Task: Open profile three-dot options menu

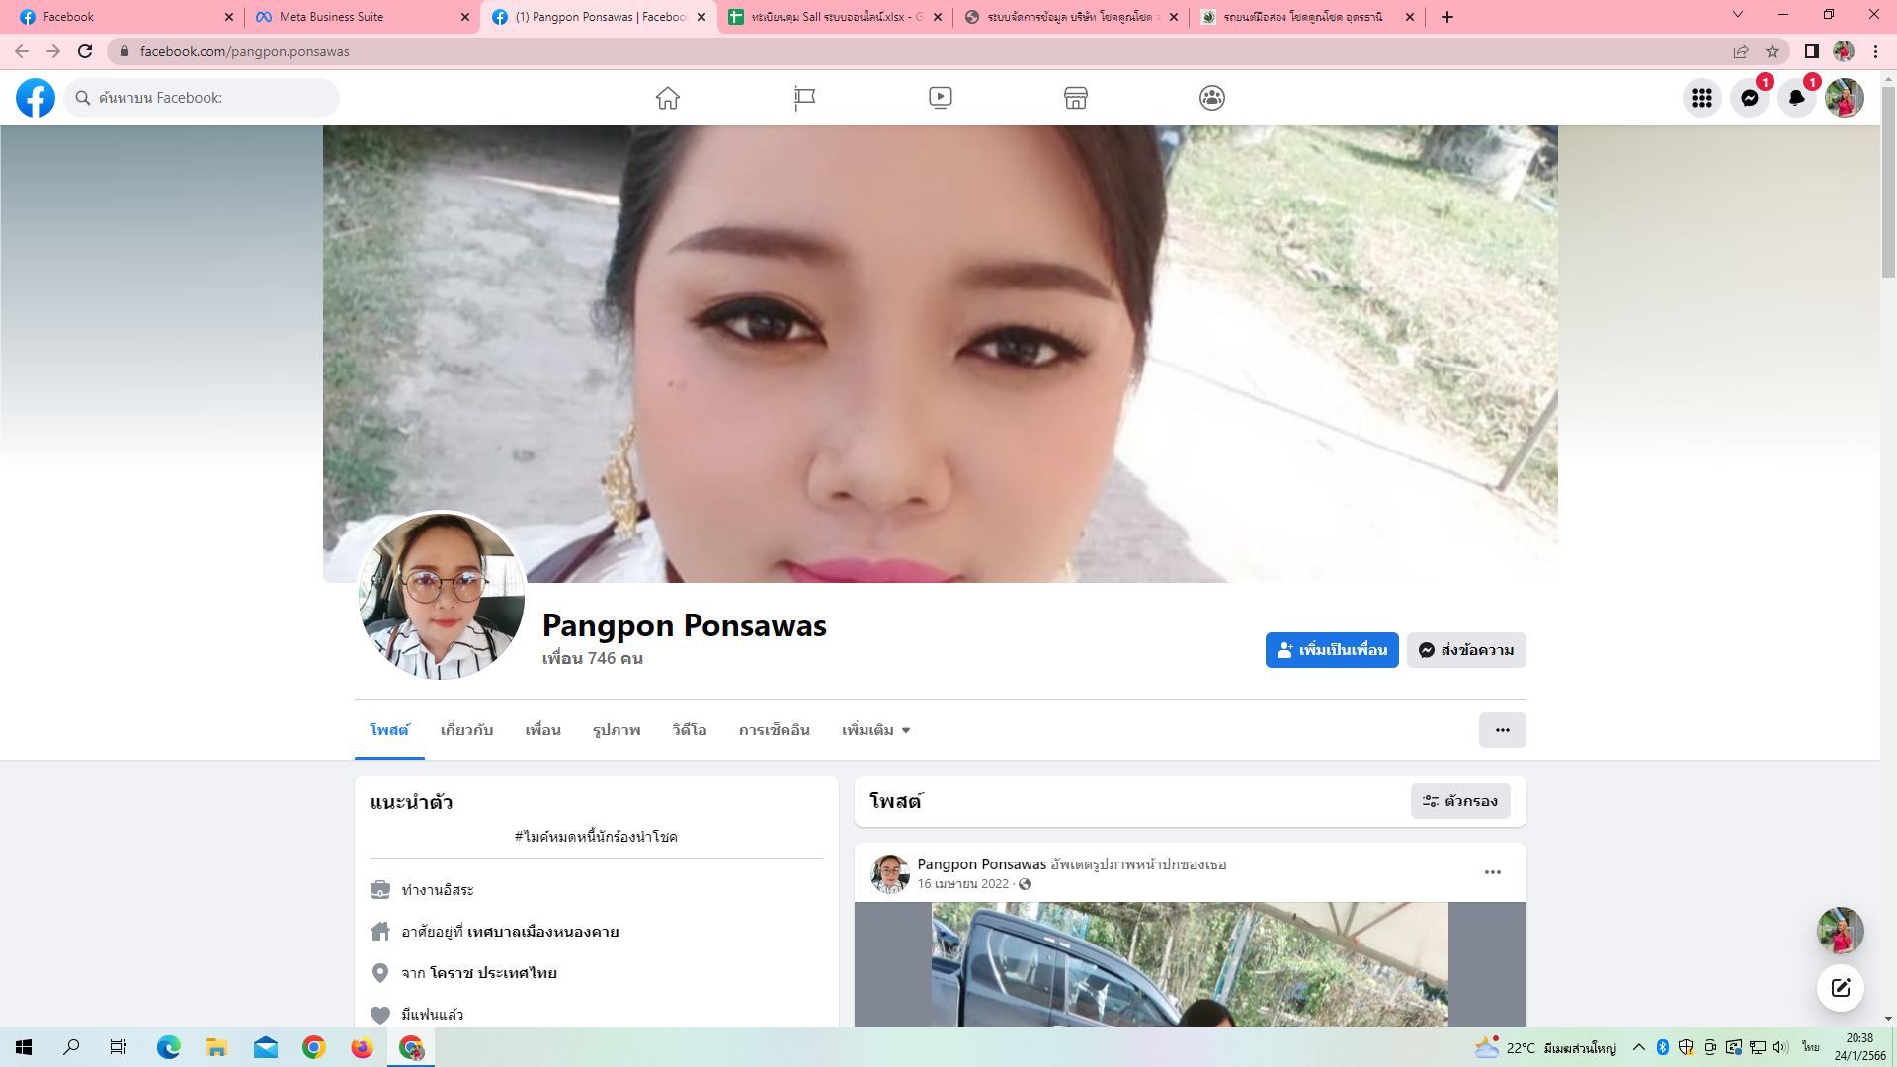Action: 1502,730
